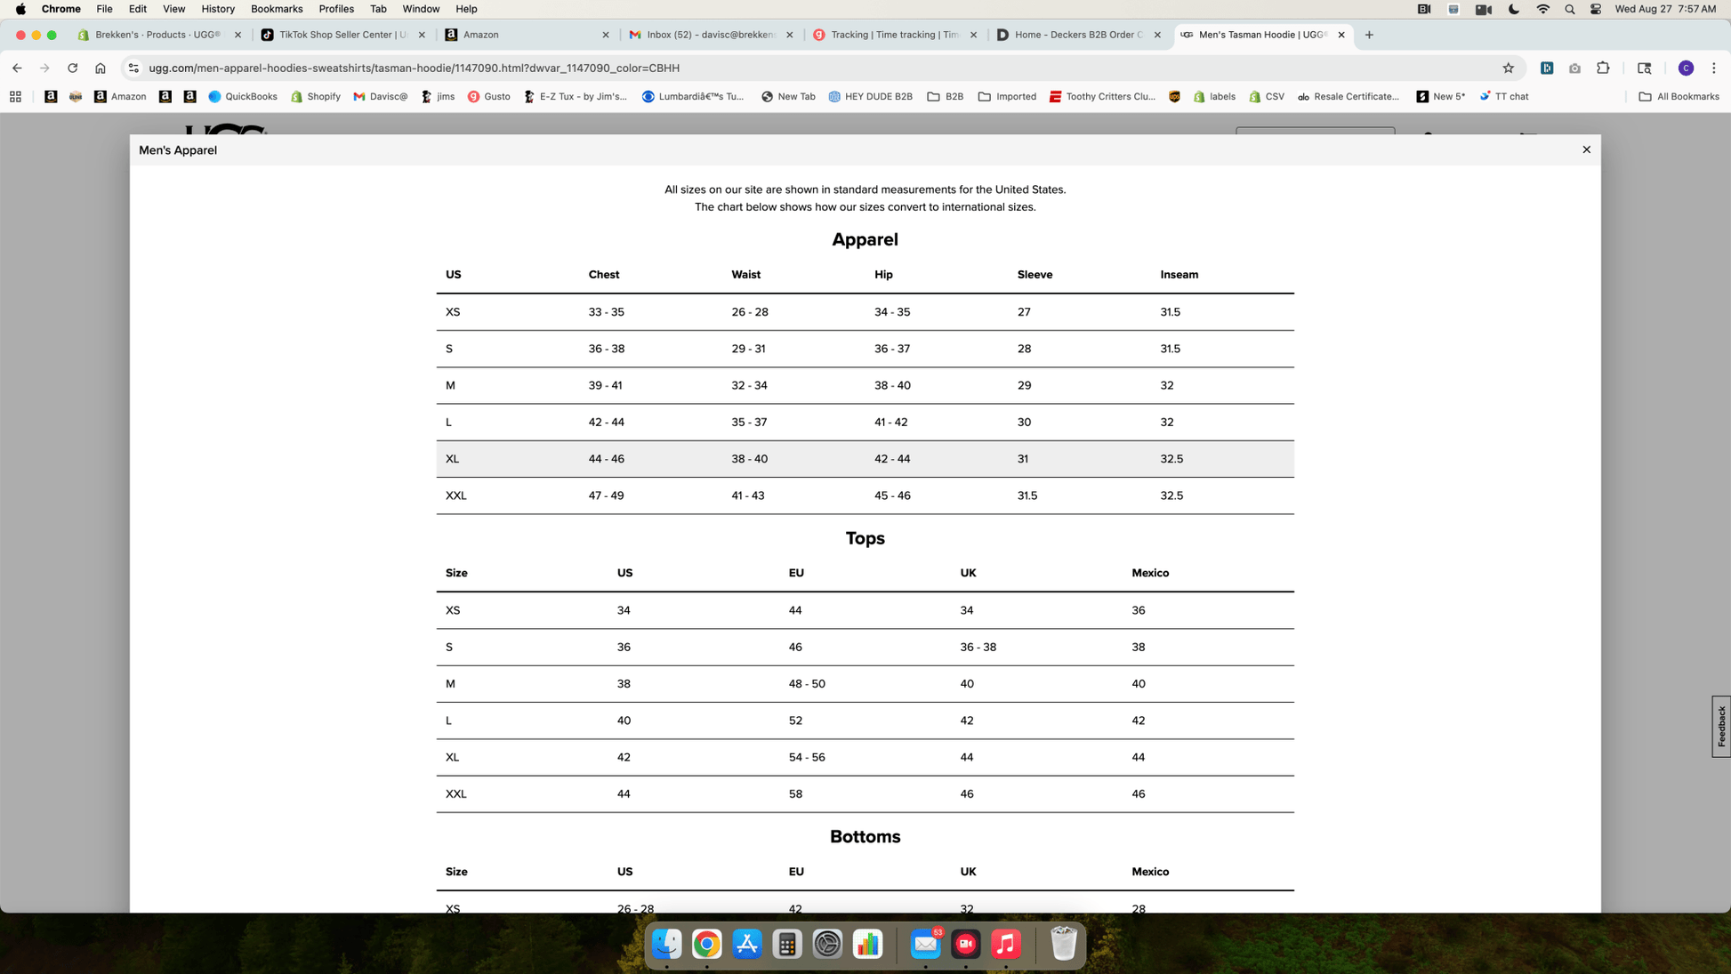Open the Music app in dock
The width and height of the screenshot is (1731, 974).
tap(1005, 944)
